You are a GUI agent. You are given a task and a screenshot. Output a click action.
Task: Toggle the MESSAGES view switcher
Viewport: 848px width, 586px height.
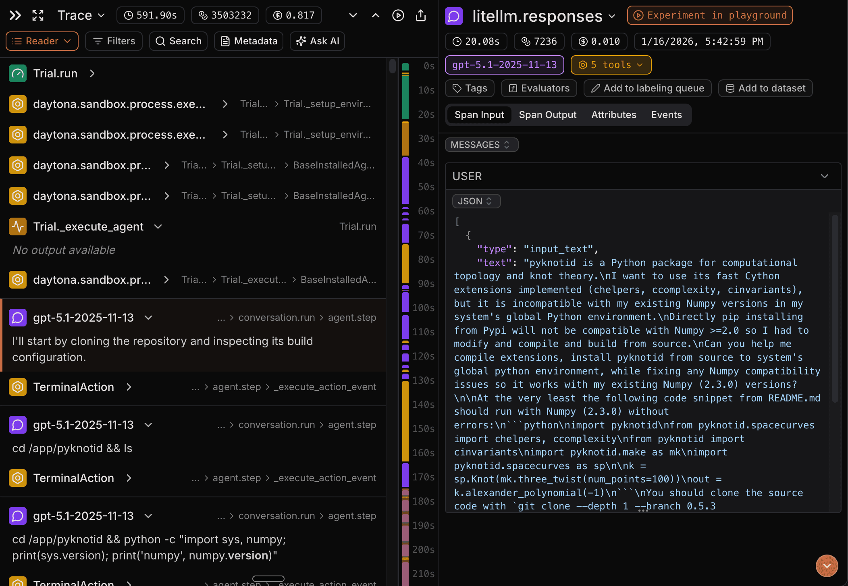481,144
